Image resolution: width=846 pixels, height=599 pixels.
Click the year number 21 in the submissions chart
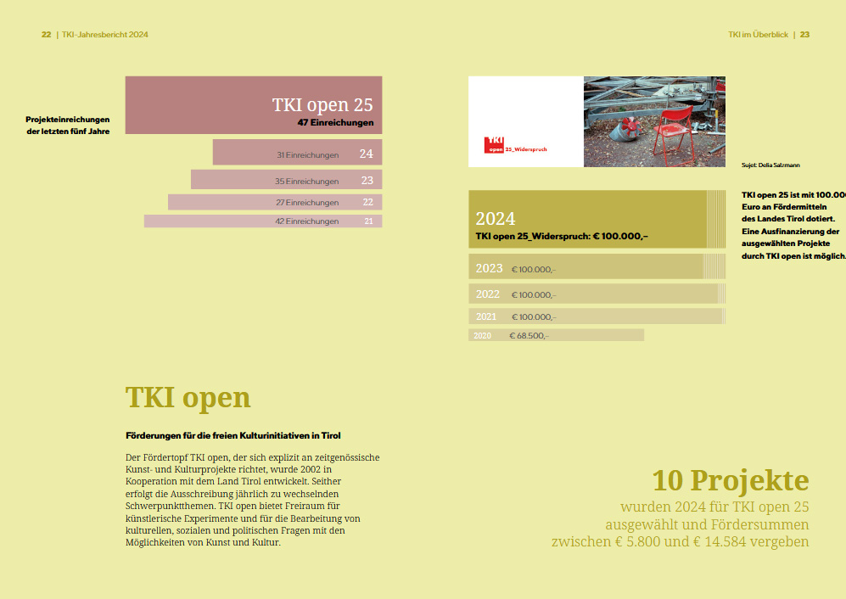(368, 221)
